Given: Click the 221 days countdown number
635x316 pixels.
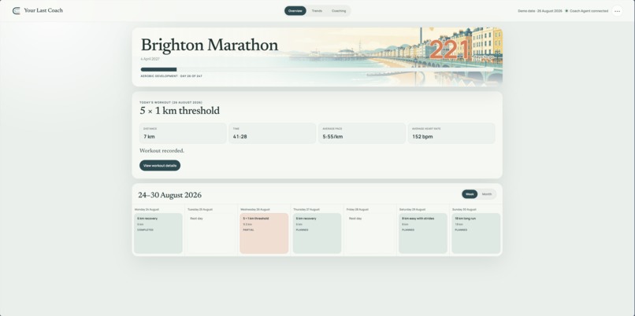Looking at the screenshot, I should click(x=451, y=50).
